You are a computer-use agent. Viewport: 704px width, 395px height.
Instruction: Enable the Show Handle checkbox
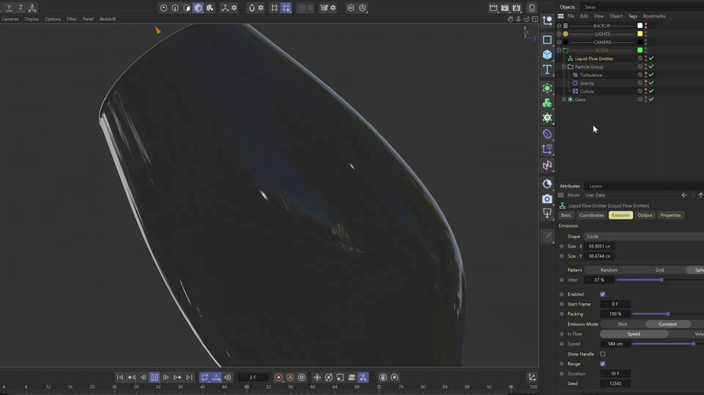[x=602, y=354]
